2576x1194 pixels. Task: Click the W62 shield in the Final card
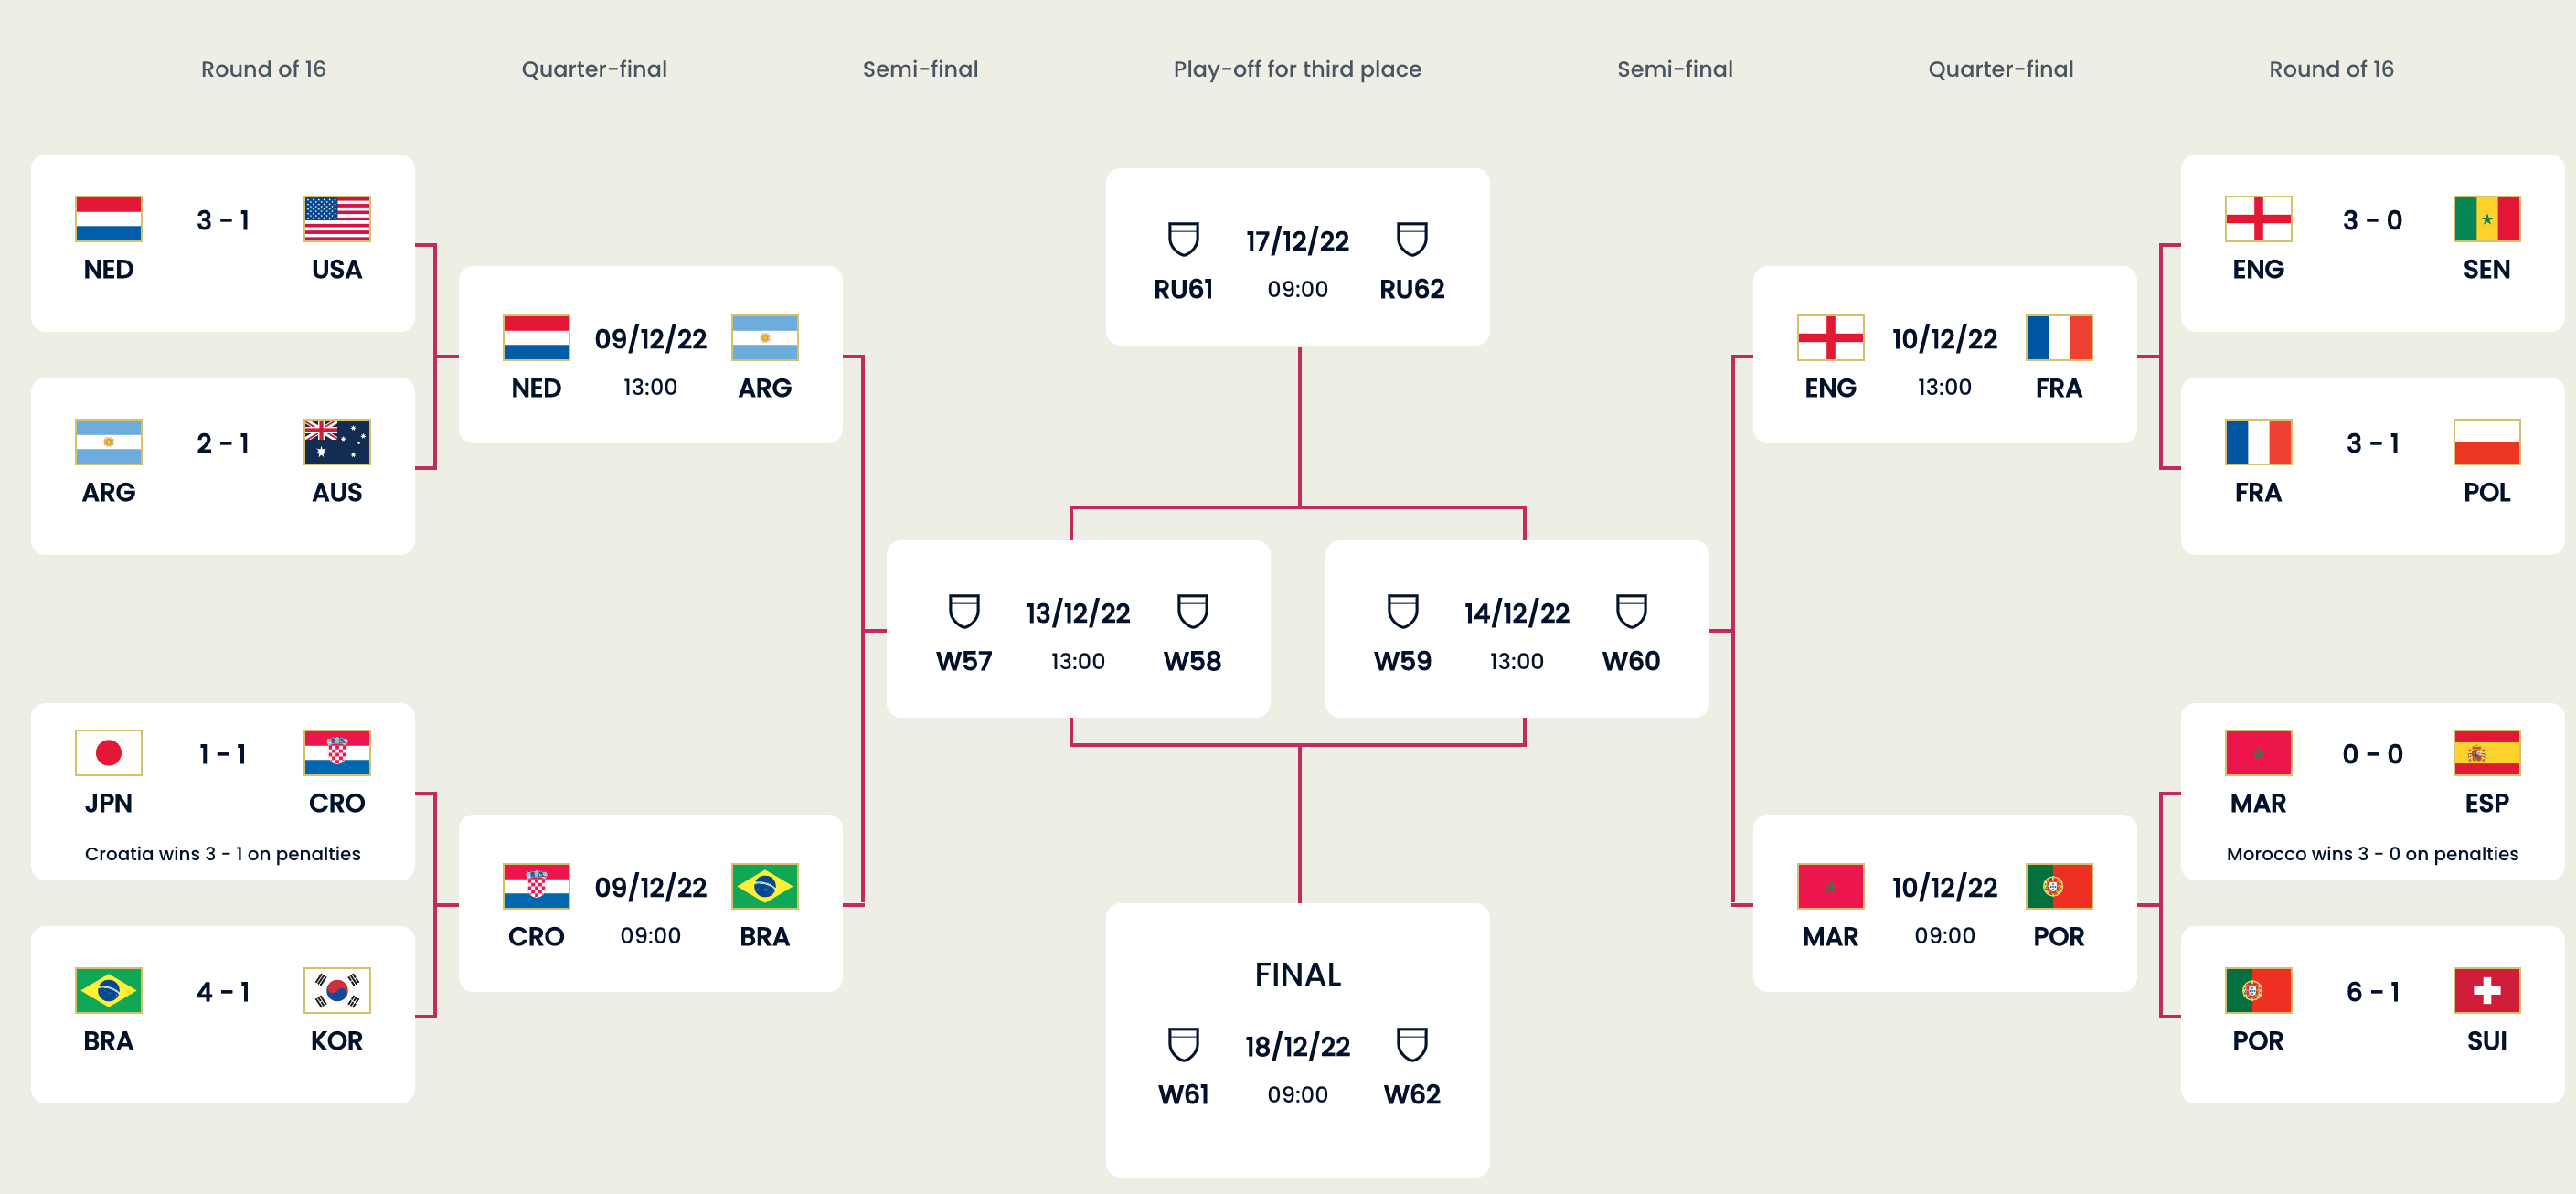click(1412, 1044)
